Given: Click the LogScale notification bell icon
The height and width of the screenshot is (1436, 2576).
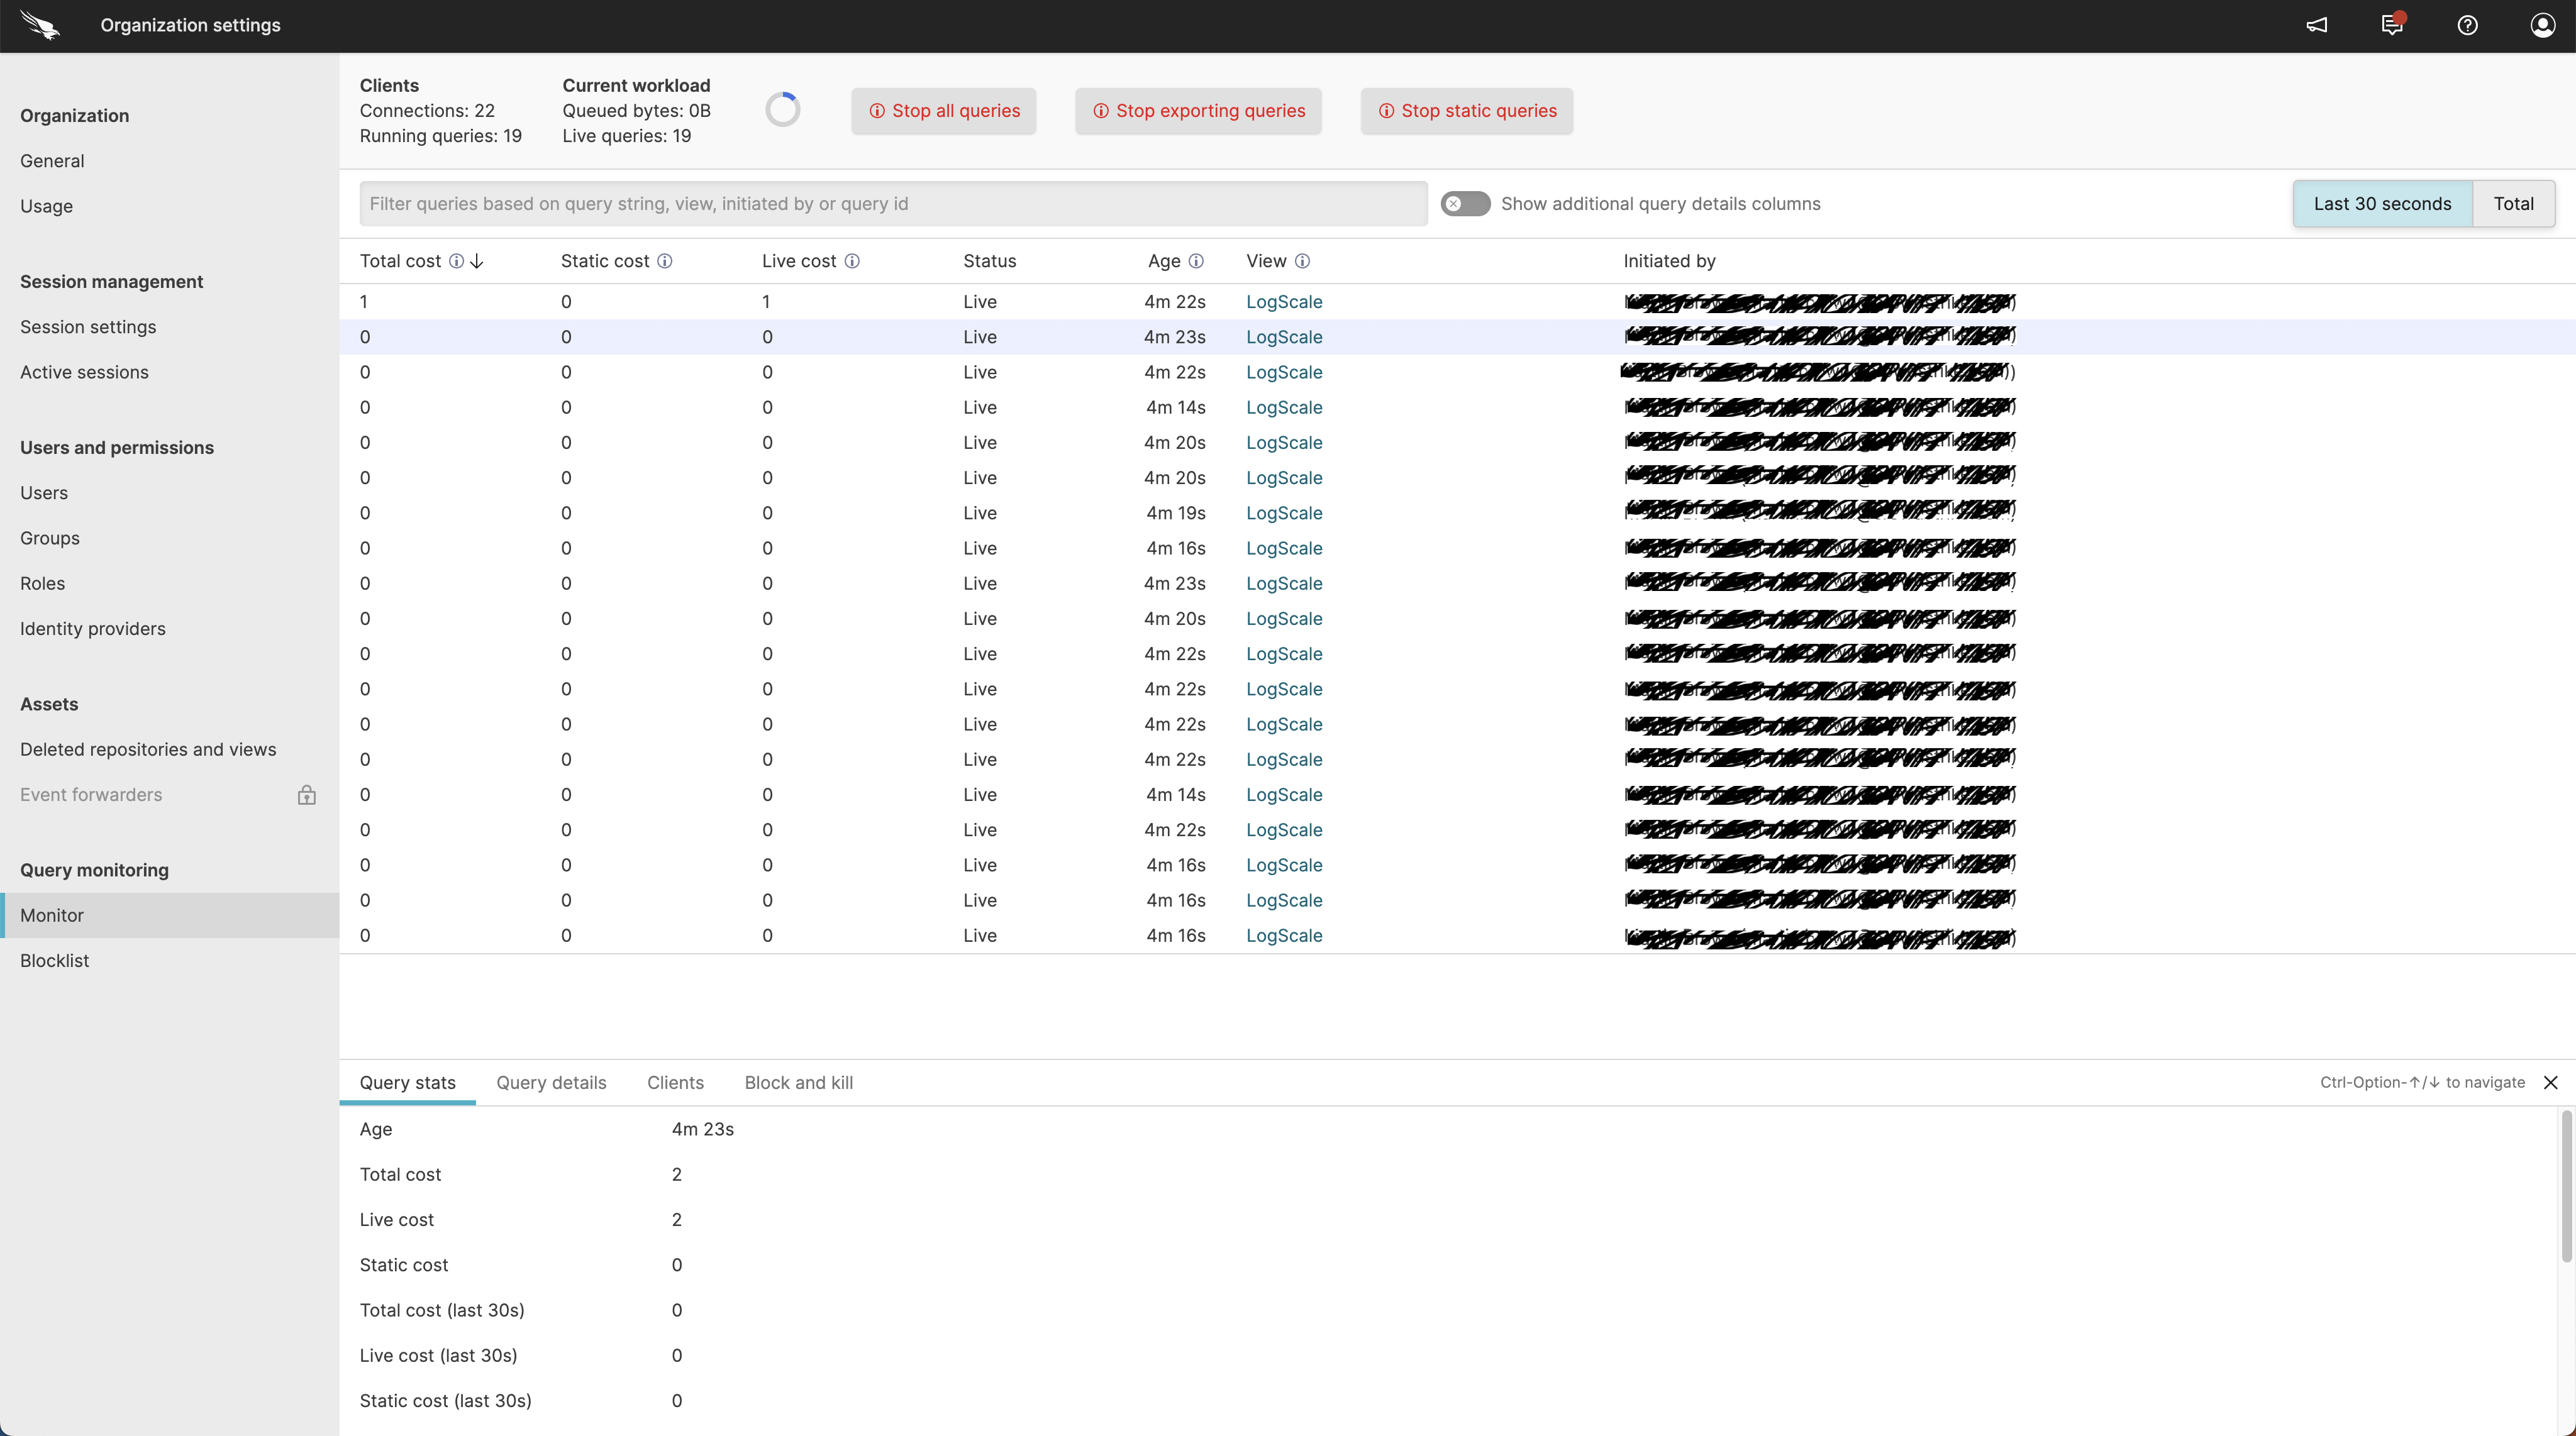Looking at the screenshot, I should 2392,25.
